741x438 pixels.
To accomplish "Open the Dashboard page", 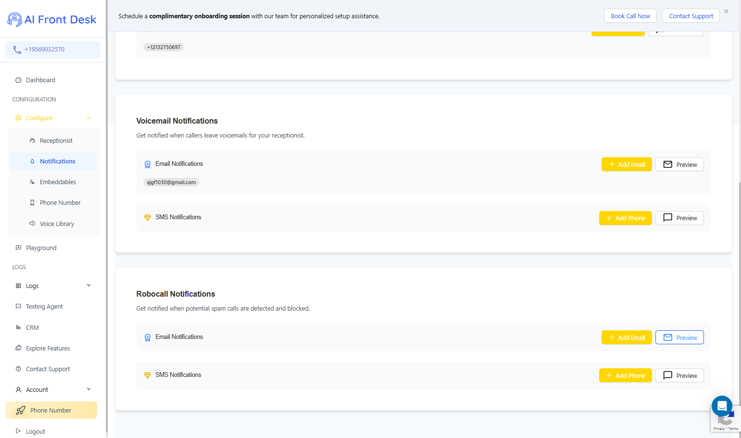I will click(x=40, y=80).
